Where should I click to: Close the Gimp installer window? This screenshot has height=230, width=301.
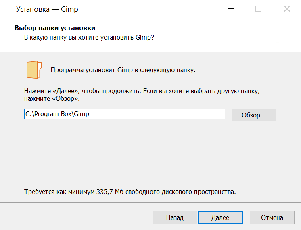tap(287, 9)
